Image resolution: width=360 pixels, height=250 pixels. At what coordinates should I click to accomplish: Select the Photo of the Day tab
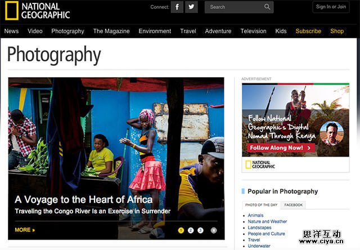(x=261, y=205)
